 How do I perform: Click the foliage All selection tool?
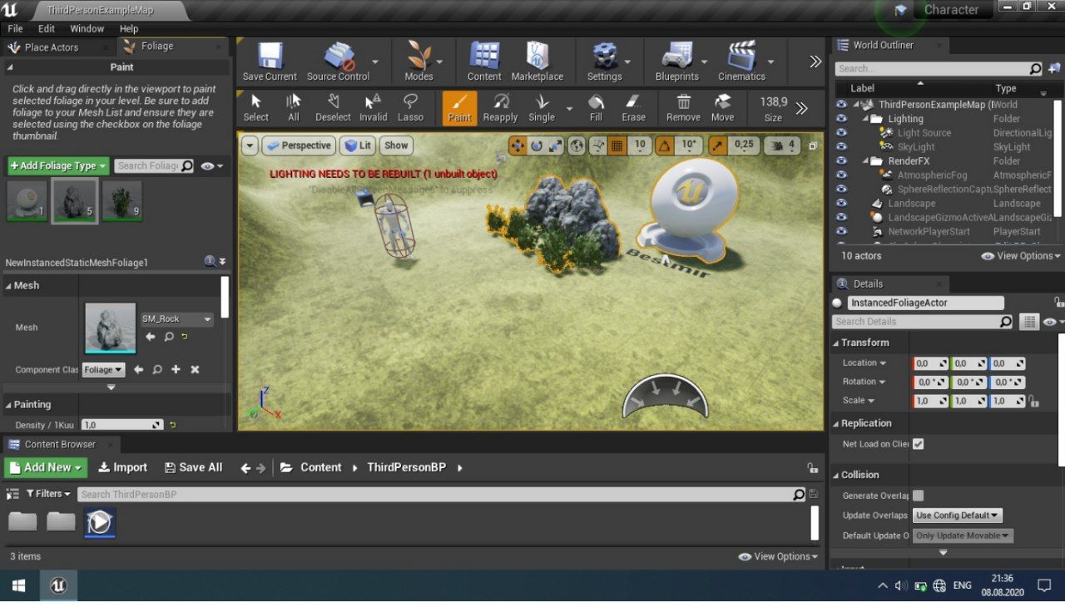pyautogui.click(x=293, y=108)
